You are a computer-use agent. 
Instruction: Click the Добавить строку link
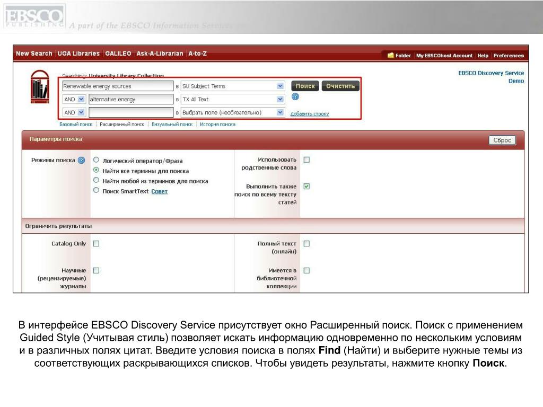[x=310, y=113]
